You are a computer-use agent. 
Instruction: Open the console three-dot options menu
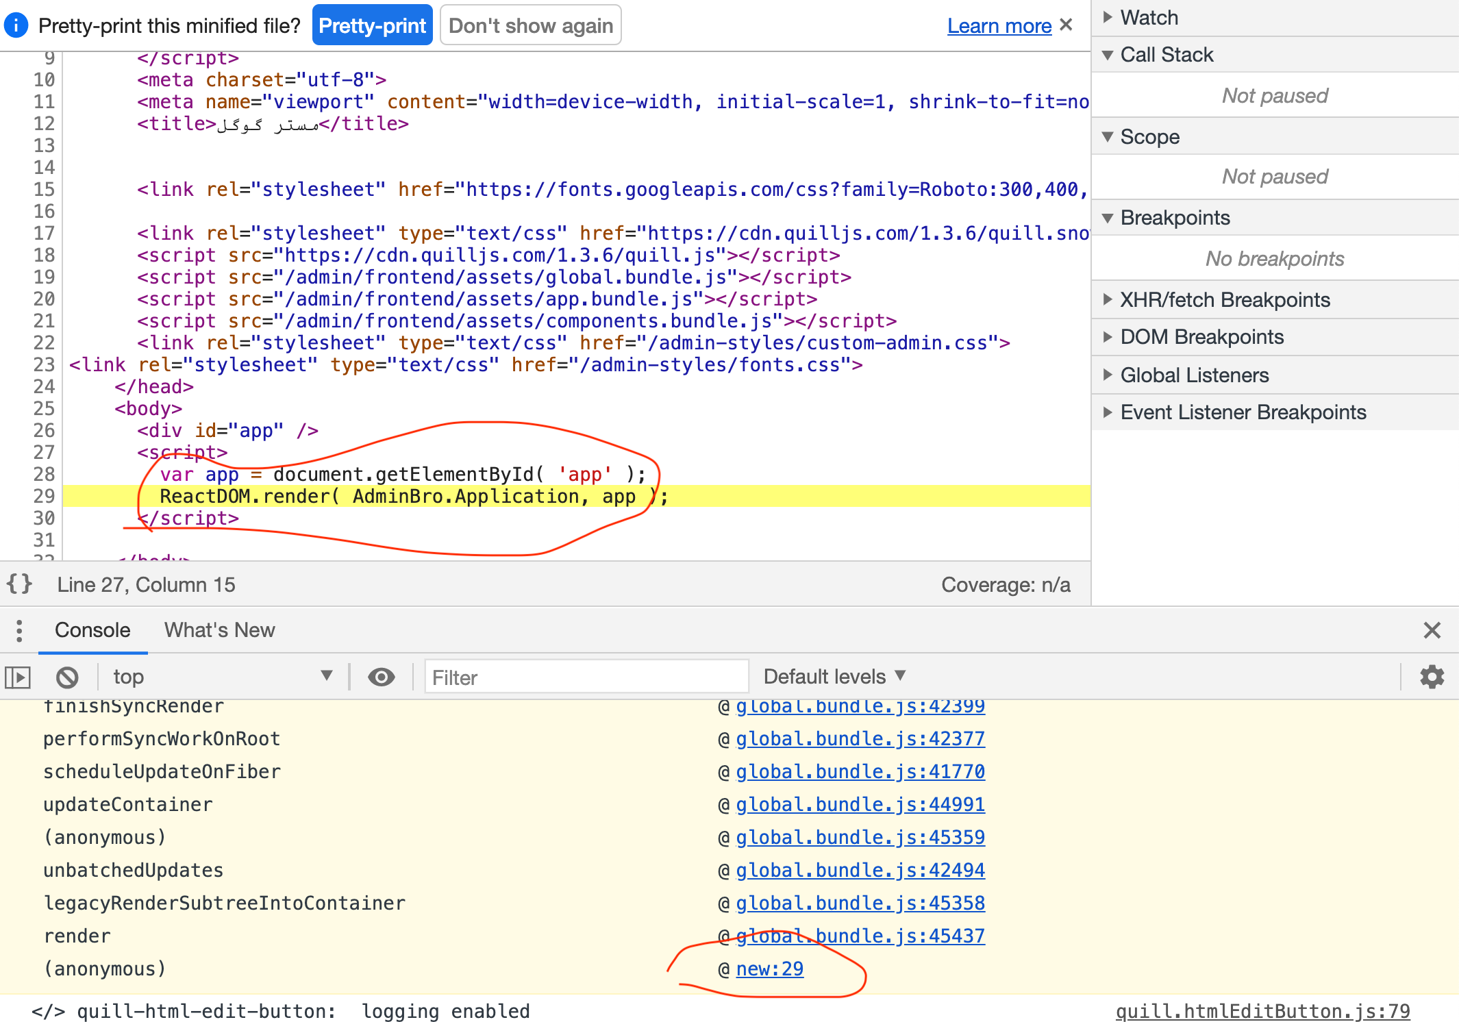tap(18, 630)
